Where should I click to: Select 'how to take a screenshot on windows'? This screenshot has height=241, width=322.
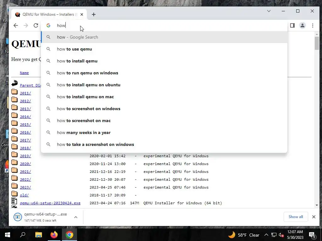click(x=164, y=144)
